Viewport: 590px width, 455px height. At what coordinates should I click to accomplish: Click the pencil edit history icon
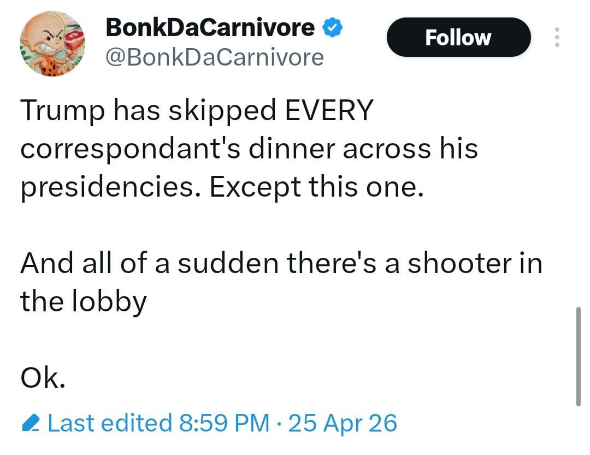coord(32,423)
